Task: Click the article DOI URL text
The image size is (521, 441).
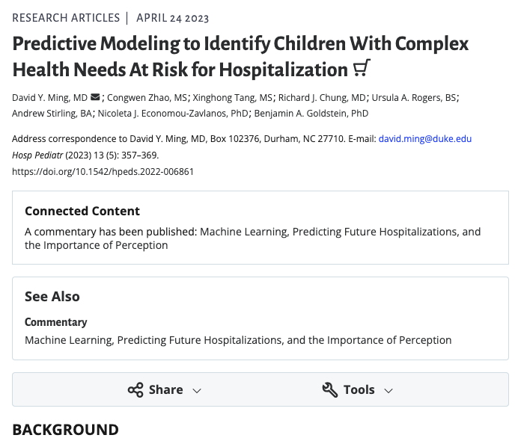Action: (x=103, y=171)
